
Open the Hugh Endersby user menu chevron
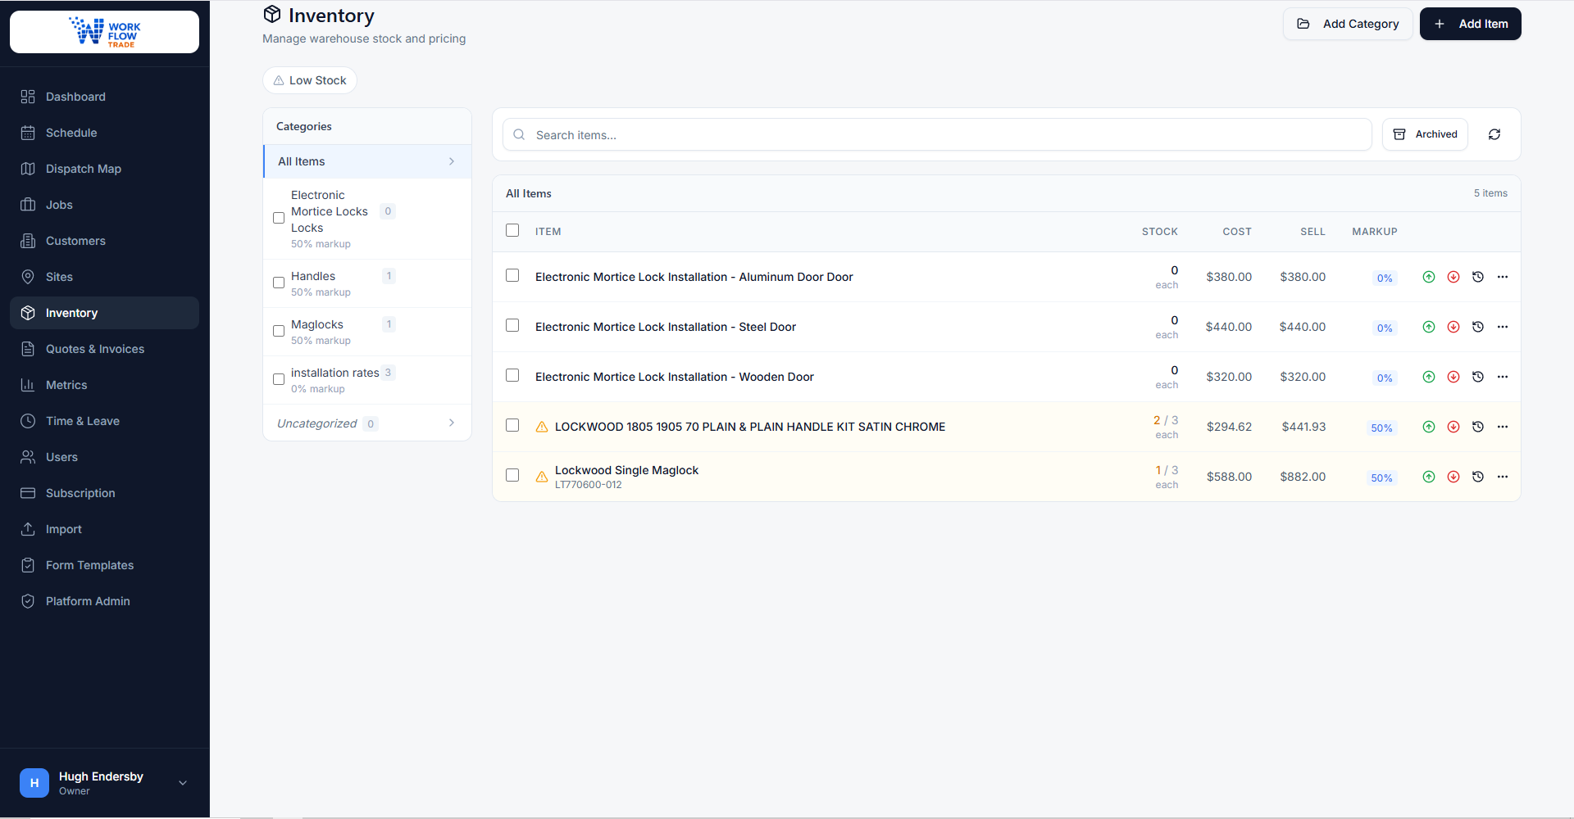coord(183,783)
